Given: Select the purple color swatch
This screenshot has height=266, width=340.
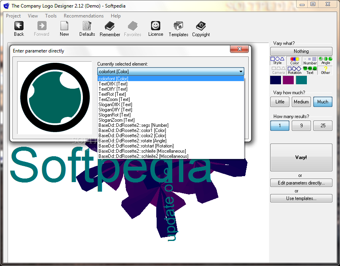Looking at the screenshot, I should (289, 80).
